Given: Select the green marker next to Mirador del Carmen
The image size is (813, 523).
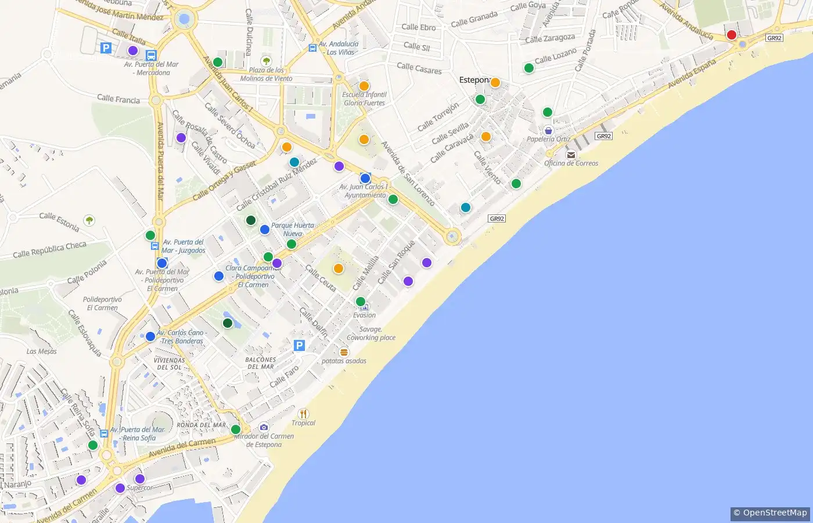Looking at the screenshot, I should (x=236, y=429).
